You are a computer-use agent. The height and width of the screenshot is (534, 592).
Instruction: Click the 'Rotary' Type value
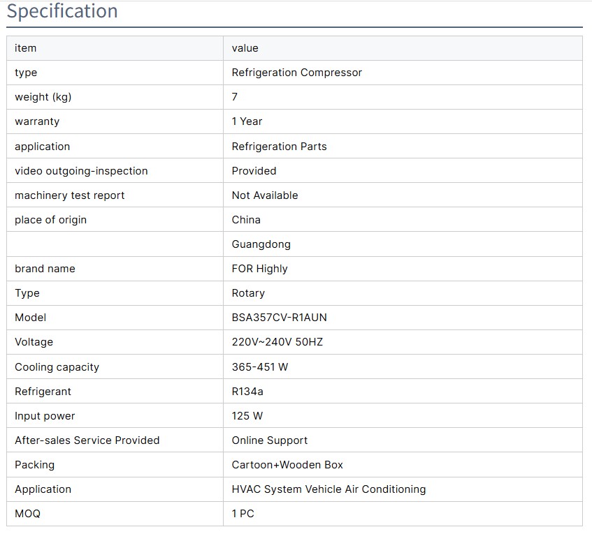(x=248, y=293)
